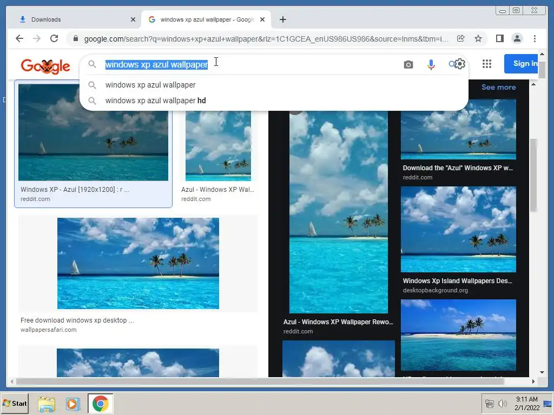Click the address bar URL
This screenshot has width=554, height=415.
click(x=266, y=39)
